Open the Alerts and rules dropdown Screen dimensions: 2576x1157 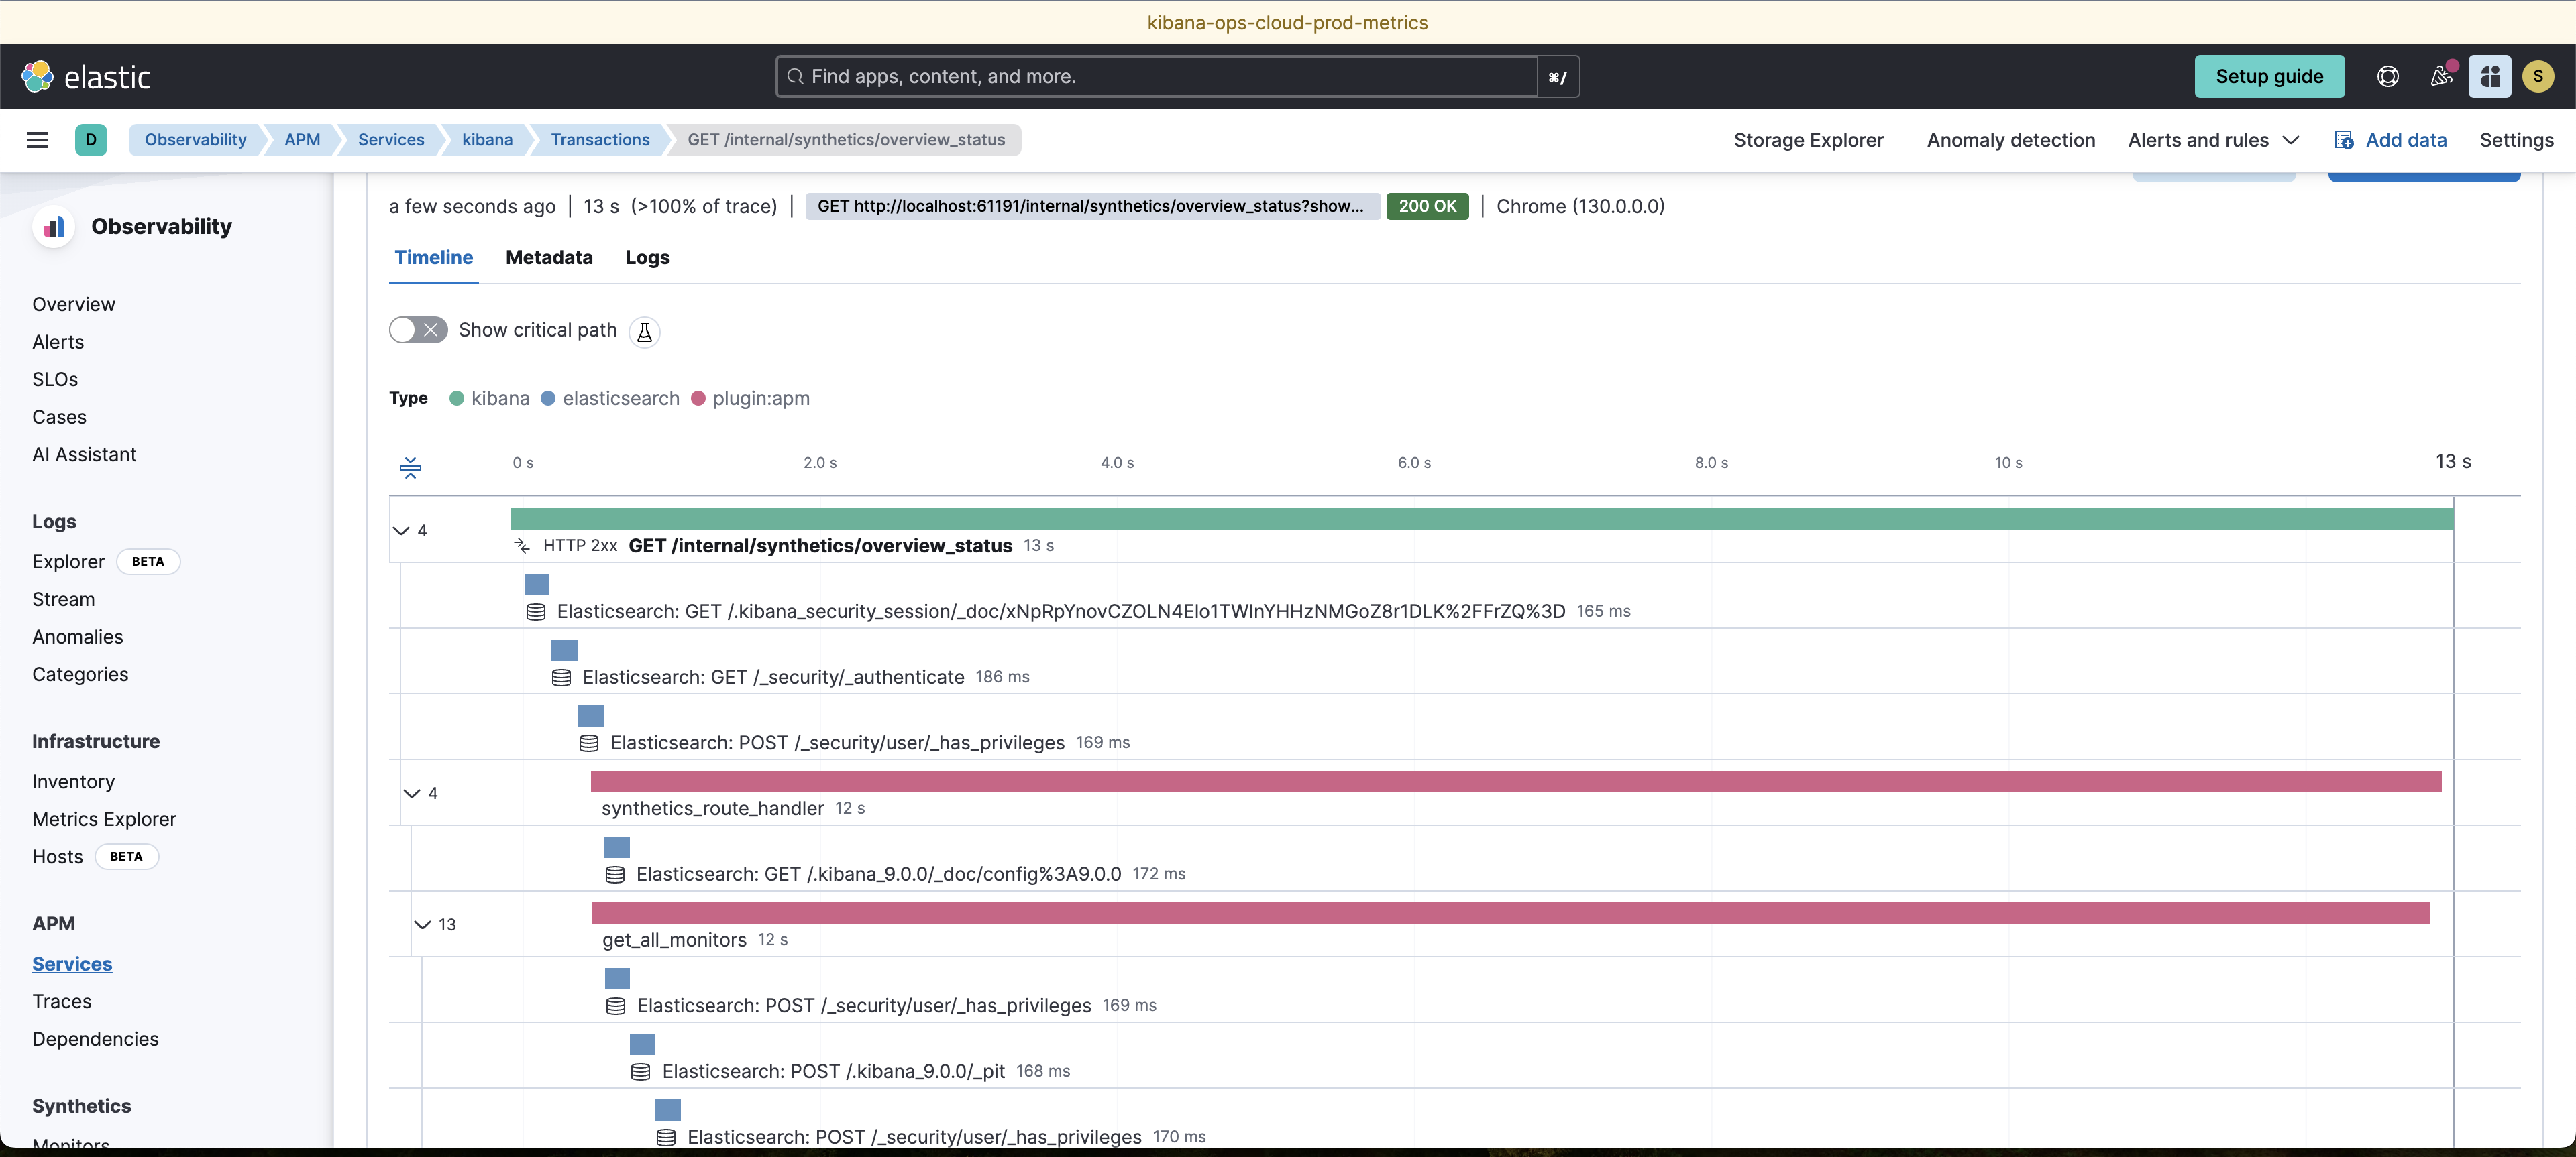tap(2214, 140)
